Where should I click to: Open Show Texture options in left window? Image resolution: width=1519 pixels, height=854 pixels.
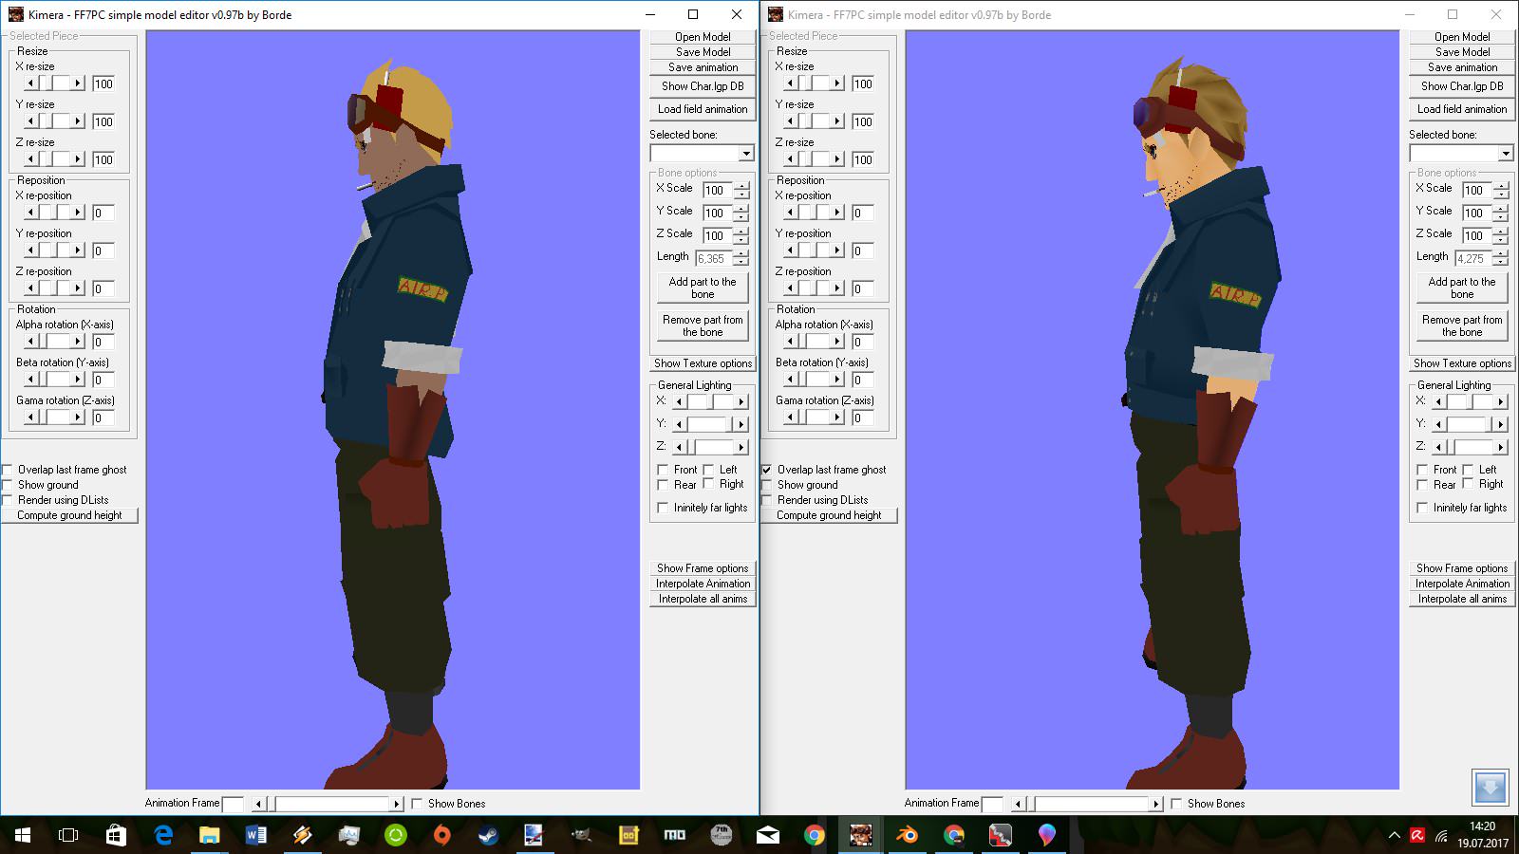[703, 363]
